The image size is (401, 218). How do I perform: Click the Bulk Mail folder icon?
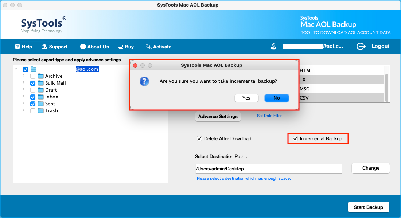coord(41,83)
